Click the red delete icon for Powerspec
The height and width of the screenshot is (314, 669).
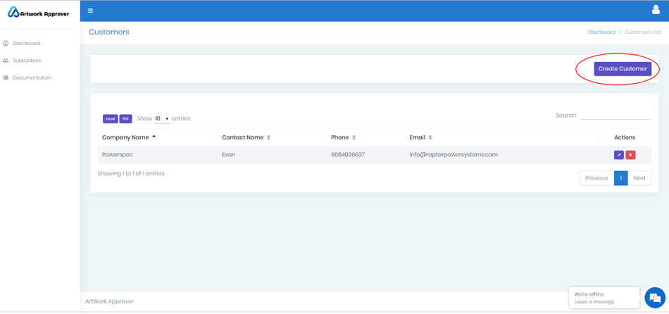(x=630, y=155)
